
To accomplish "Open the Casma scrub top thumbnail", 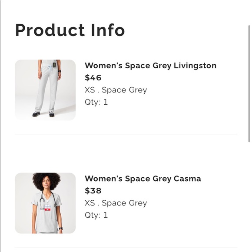I will click(x=45, y=203).
